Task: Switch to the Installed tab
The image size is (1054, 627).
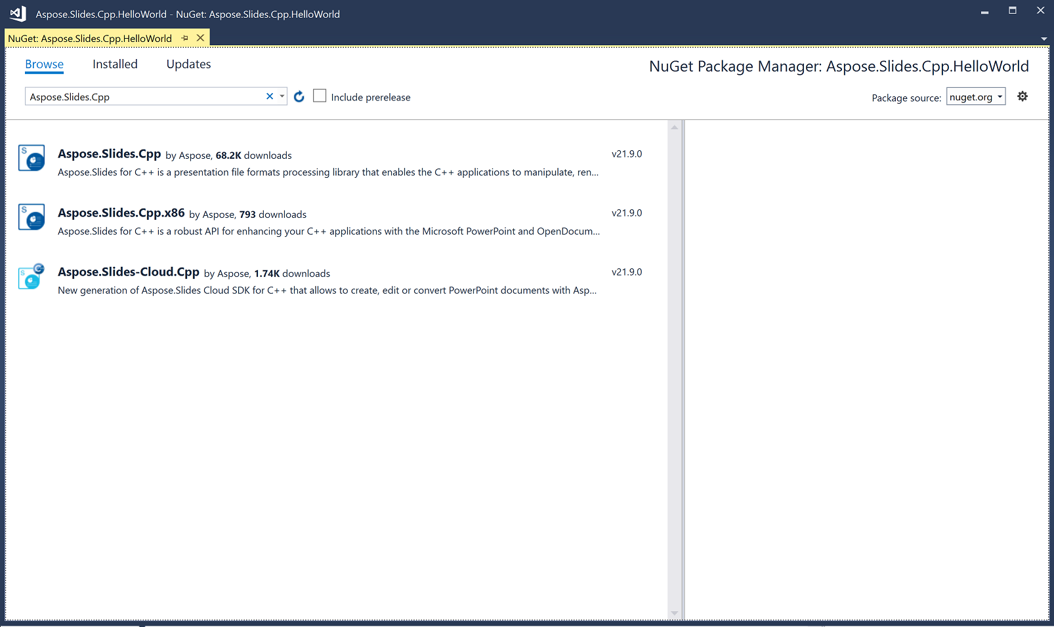Action: [x=115, y=64]
